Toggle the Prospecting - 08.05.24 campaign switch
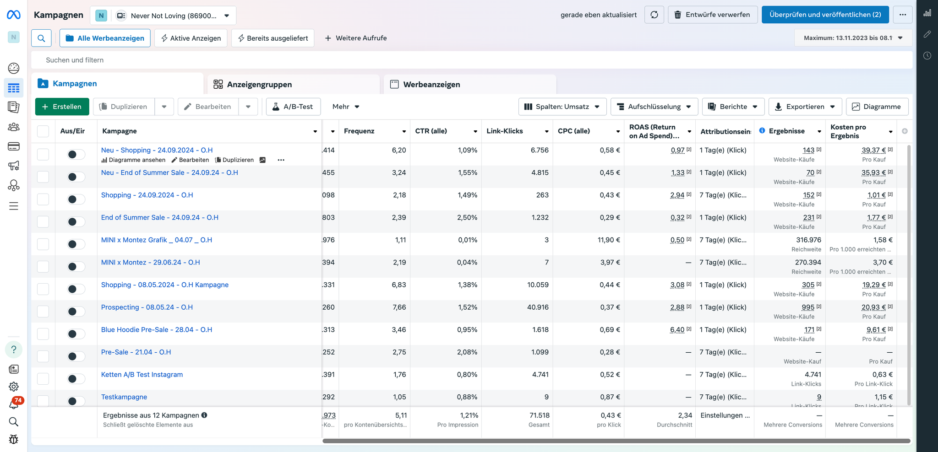This screenshot has width=938, height=452. coord(76,312)
